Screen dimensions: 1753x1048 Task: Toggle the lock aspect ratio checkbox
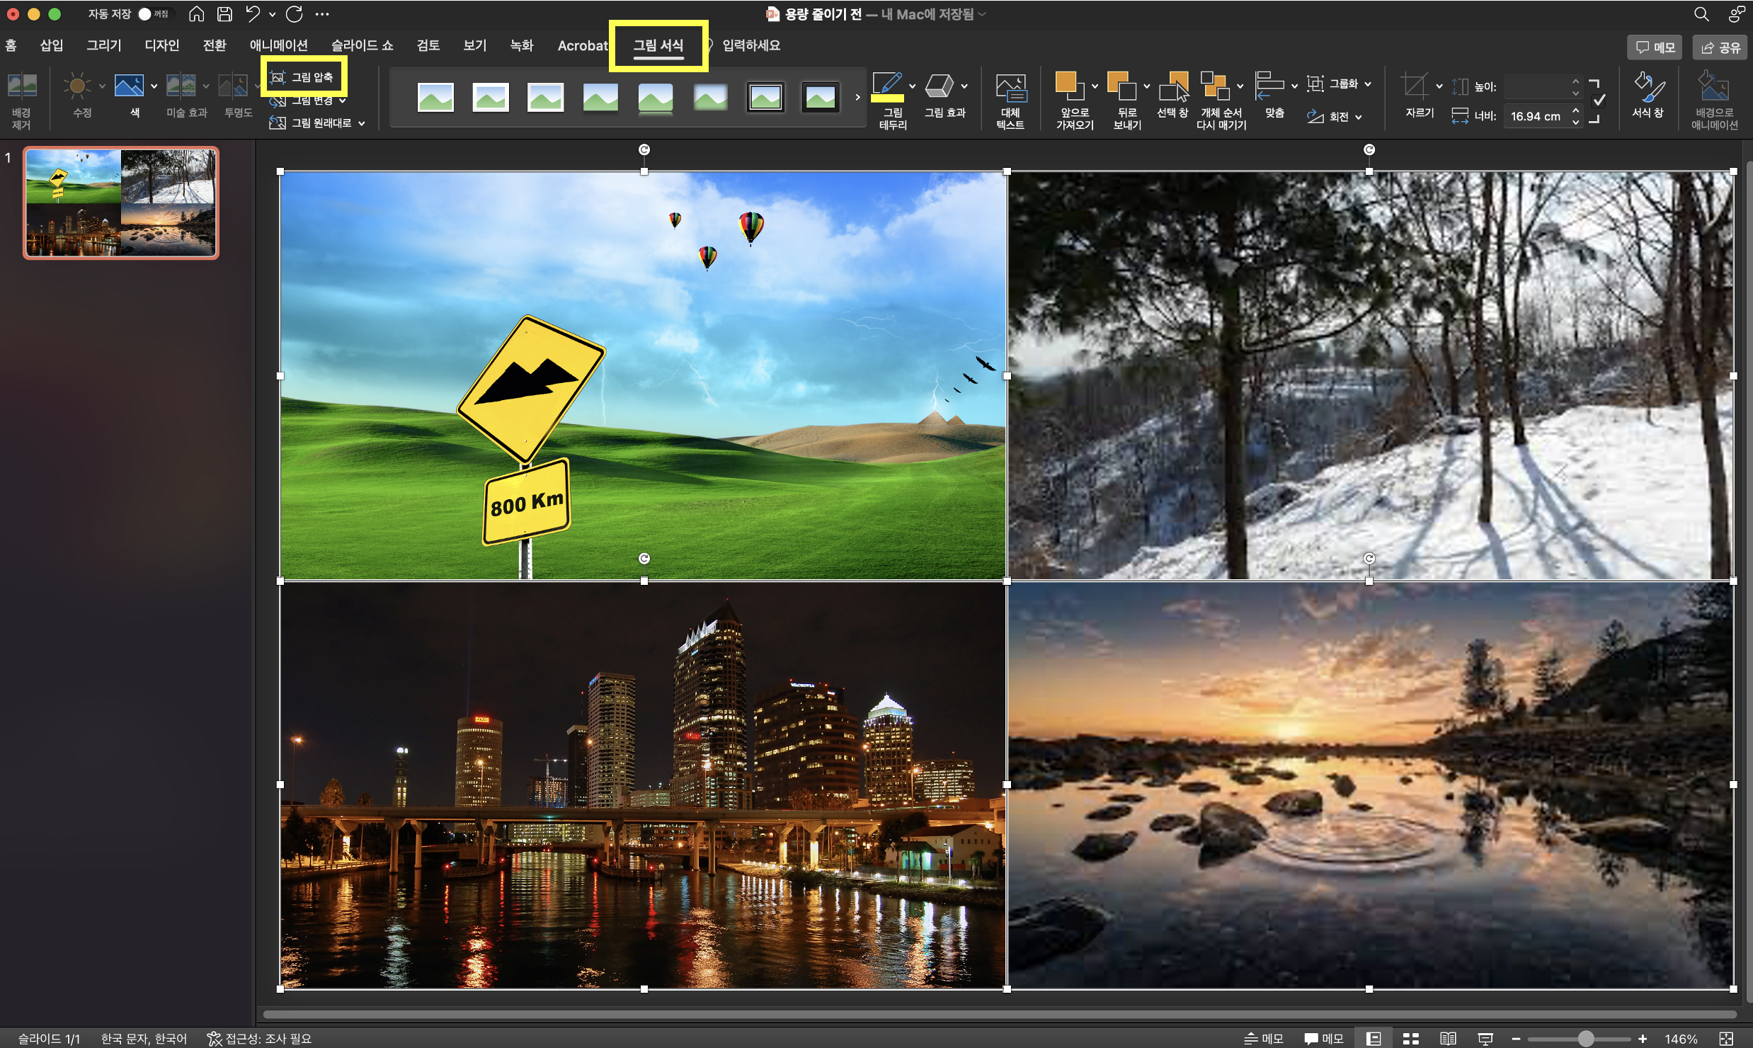1599,100
